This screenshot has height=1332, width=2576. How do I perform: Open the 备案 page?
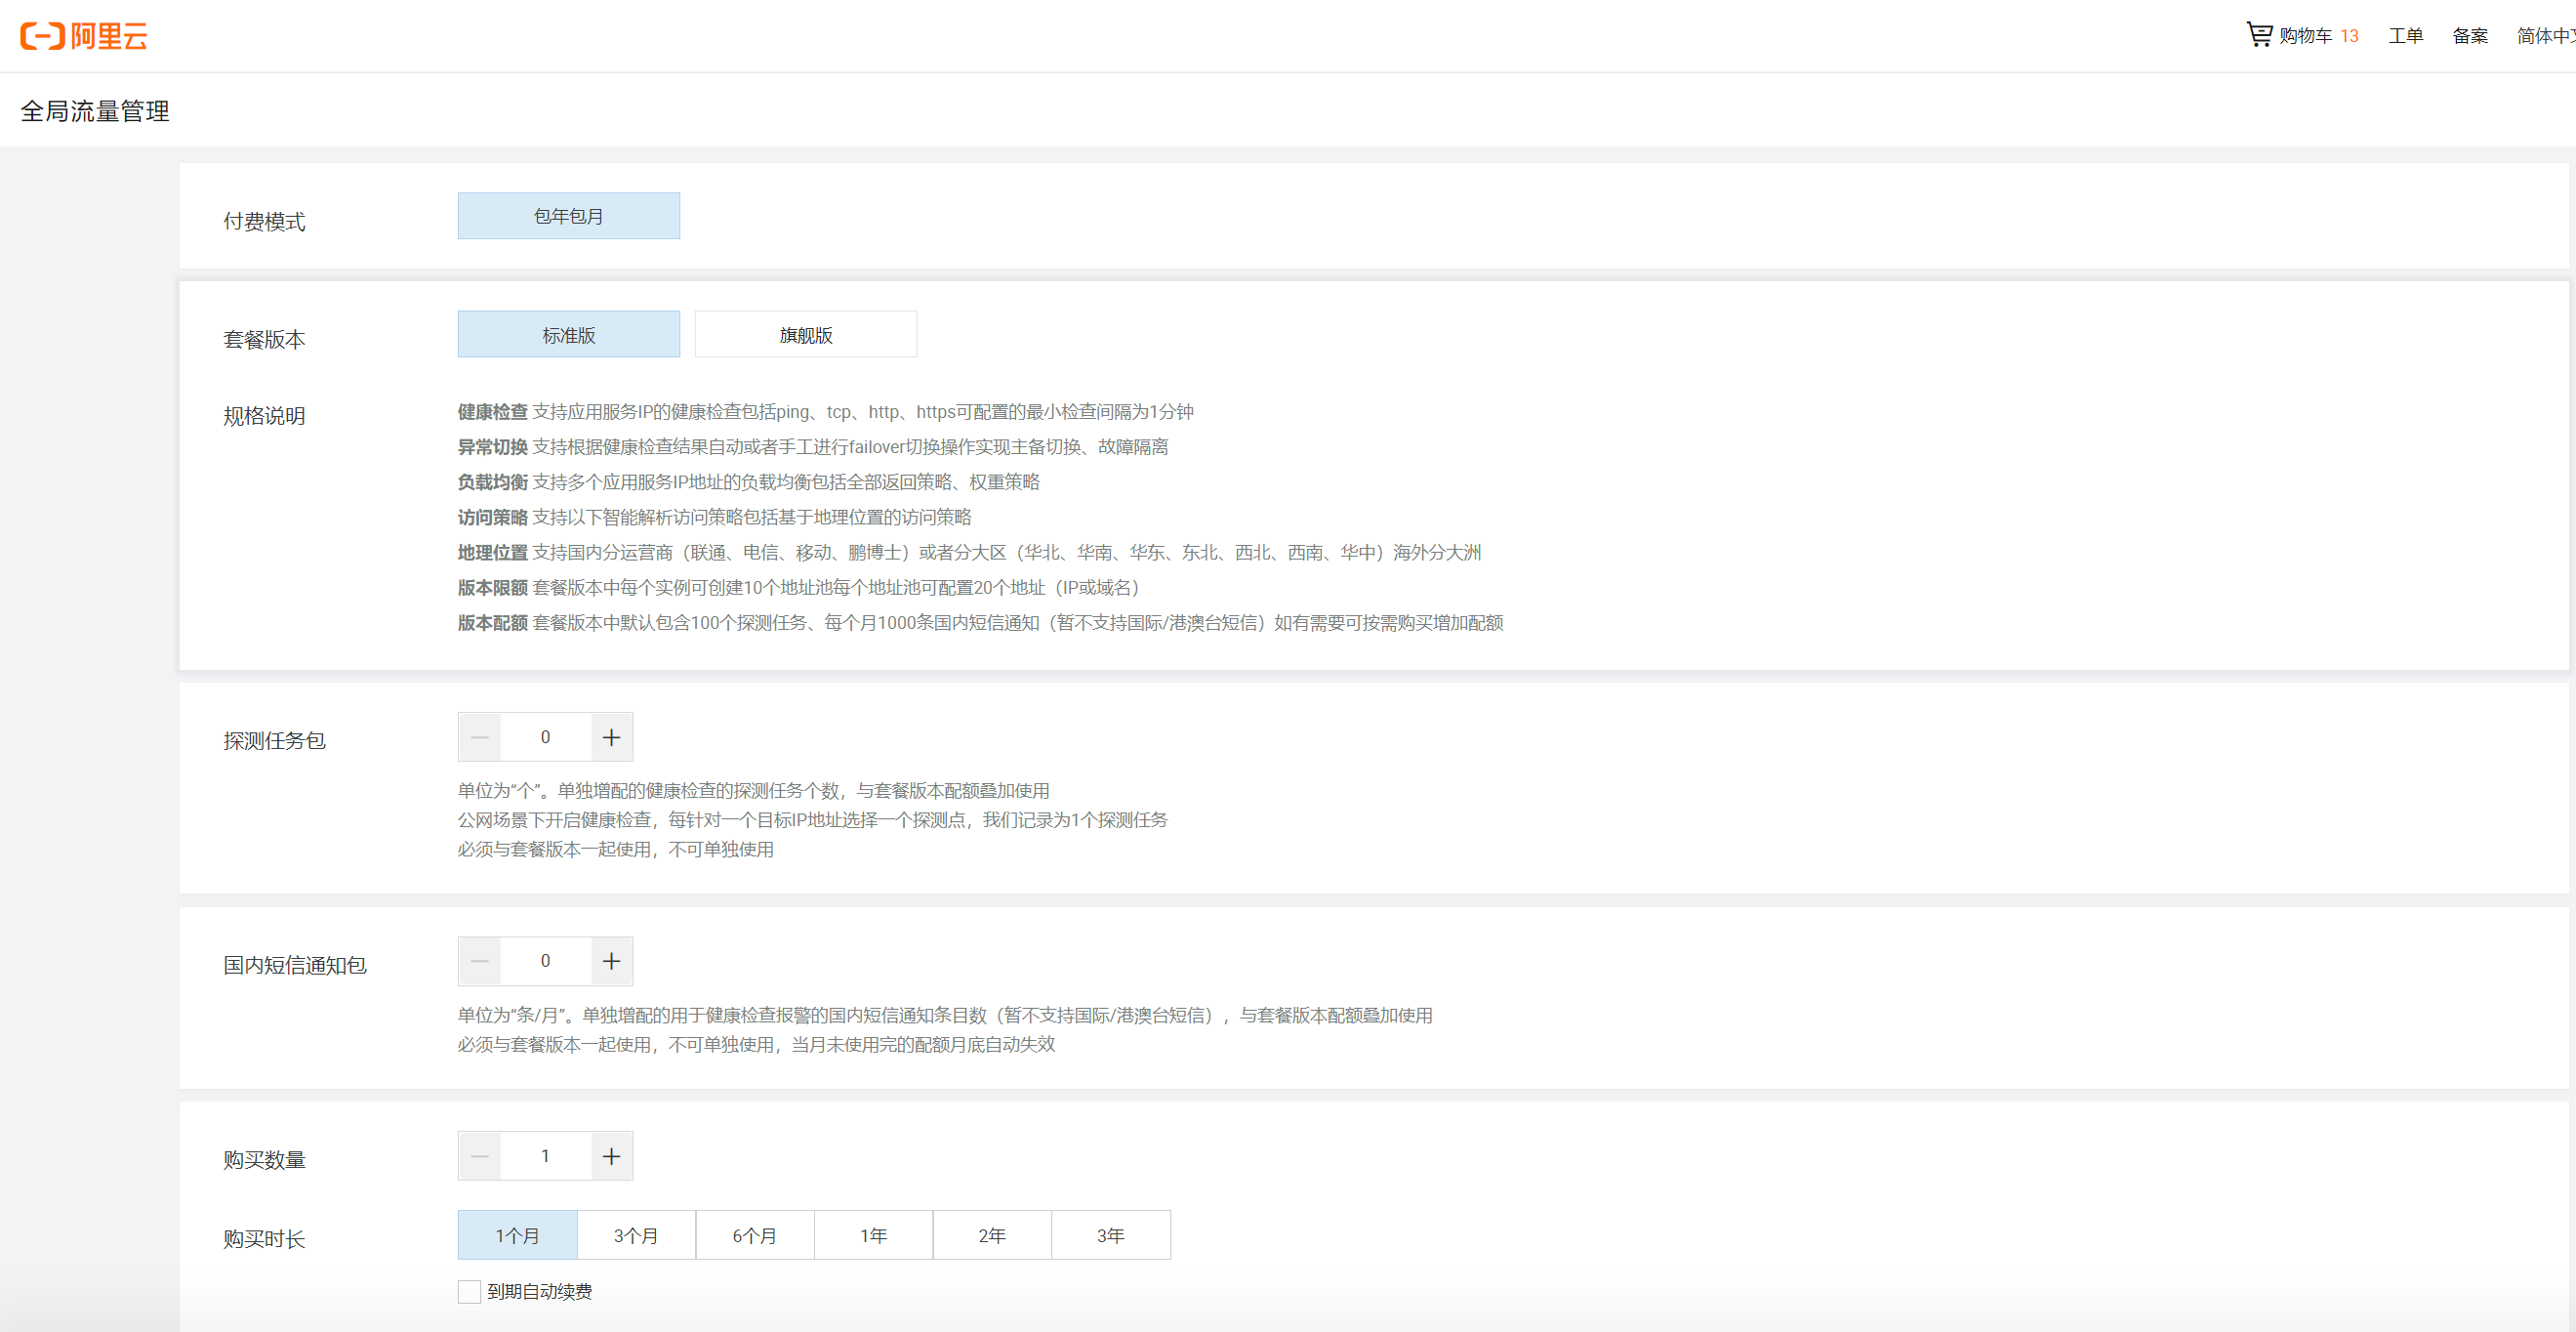2470,35
